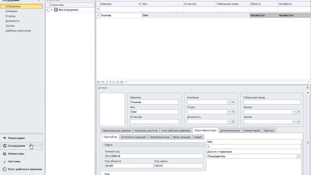Select Группы in left sidebar

click(10, 26)
